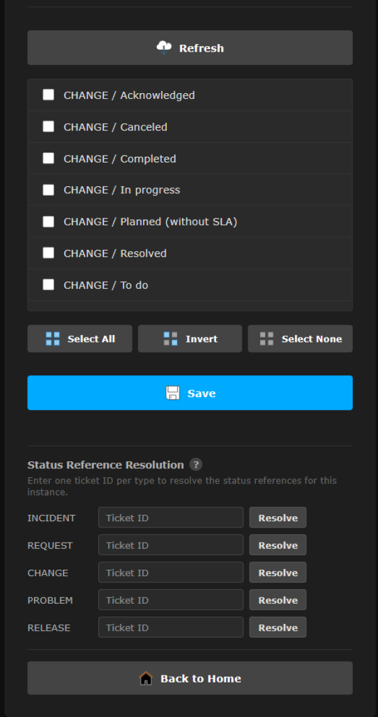Check the CHANGE / Acknowledged checkbox
Screen dimensions: 378x717
49,95
